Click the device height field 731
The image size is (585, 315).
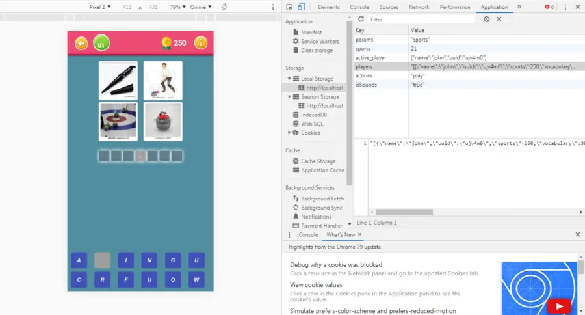[153, 7]
